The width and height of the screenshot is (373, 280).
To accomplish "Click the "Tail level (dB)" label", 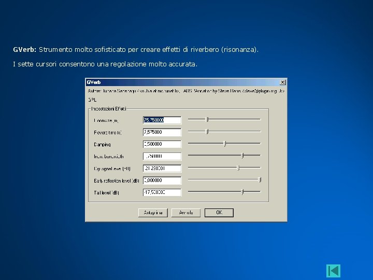I will coord(106,192).
